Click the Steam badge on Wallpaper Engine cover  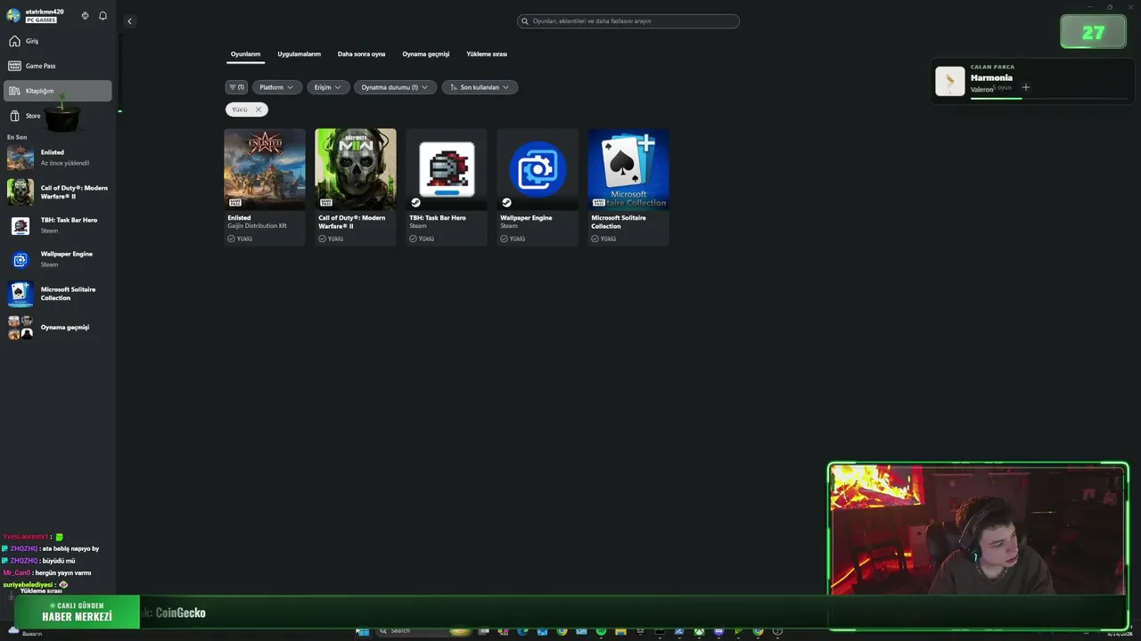(x=506, y=202)
